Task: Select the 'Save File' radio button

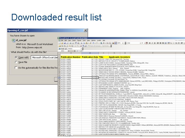Action: tap(16, 62)
